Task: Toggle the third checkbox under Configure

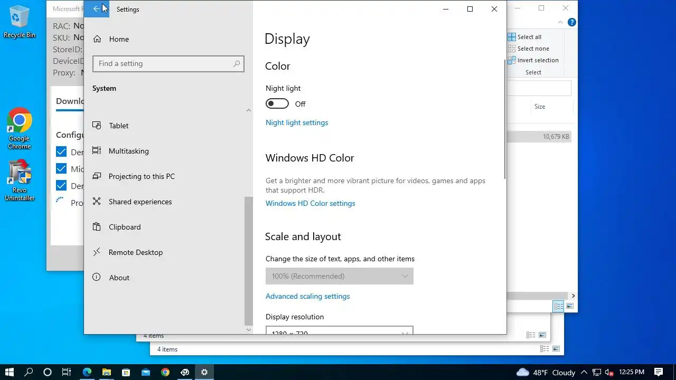Action: click(61, 186)
